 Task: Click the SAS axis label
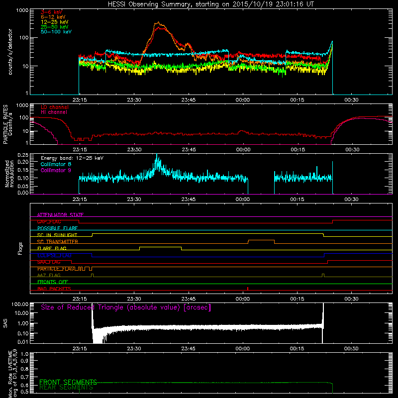click(5, 323)
